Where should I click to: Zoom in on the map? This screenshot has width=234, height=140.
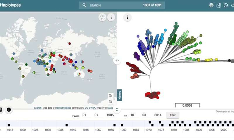pyautogui.click(x=111, y=96)
